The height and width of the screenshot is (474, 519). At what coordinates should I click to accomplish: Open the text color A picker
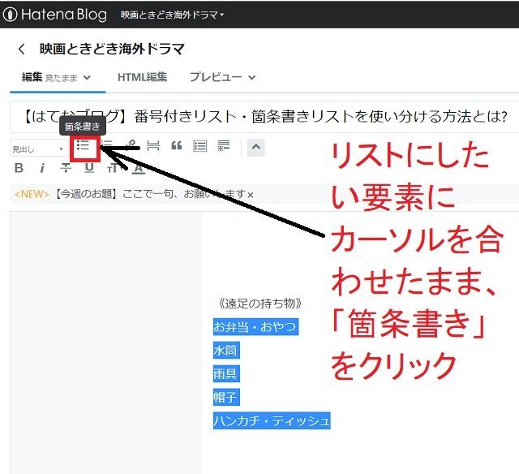pos(139,168)
